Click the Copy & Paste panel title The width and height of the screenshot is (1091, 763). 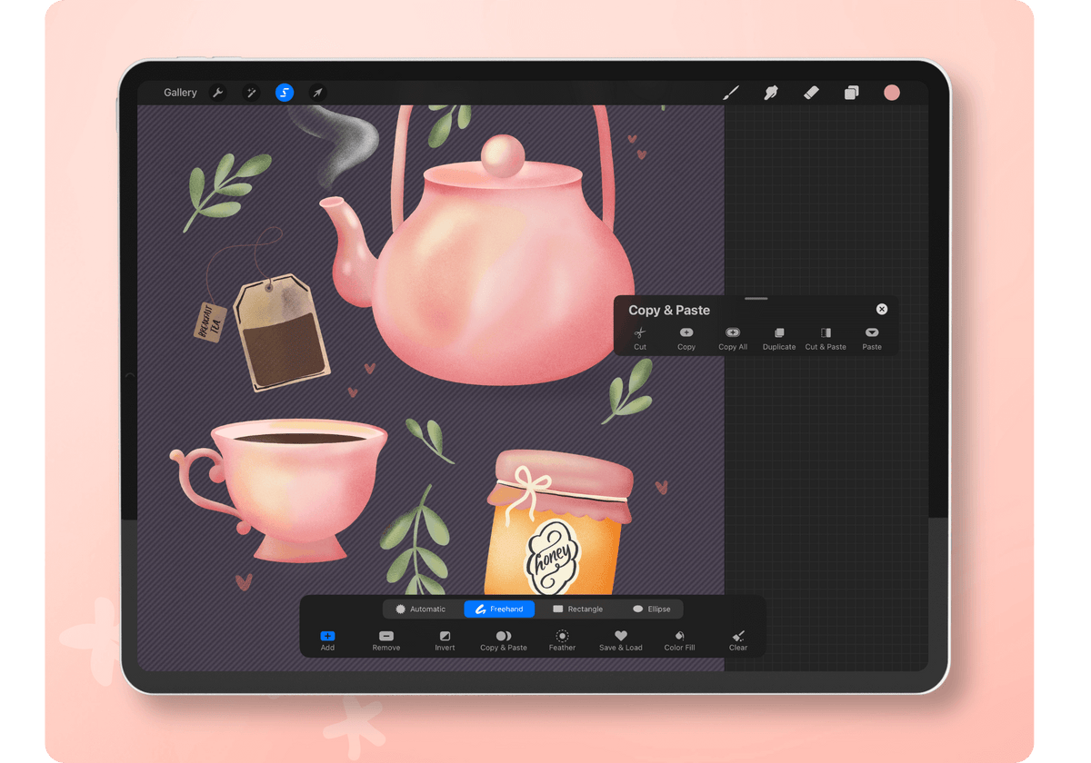pos(669,311)
